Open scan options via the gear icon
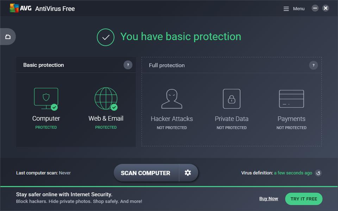The height and width of the screenshot is (211, 338). point(188,173)
